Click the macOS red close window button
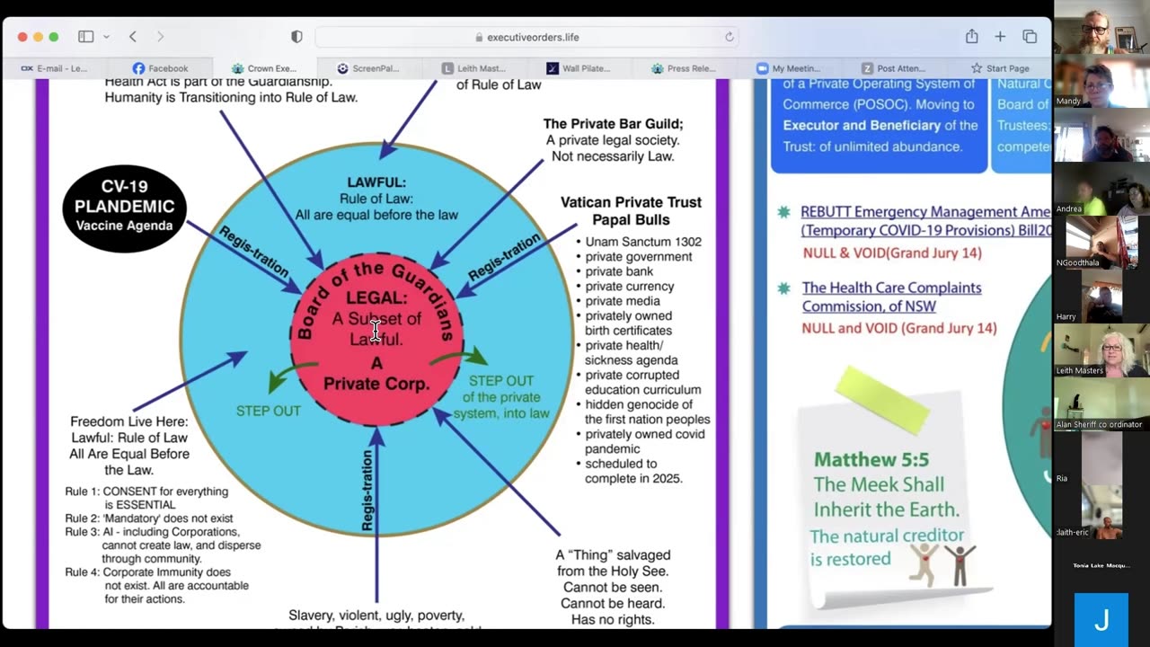The width and height of the screenshot is (1150, 647). (22, 37)
